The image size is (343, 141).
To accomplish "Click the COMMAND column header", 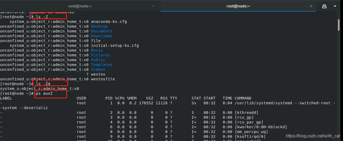I will coord(243,98).
